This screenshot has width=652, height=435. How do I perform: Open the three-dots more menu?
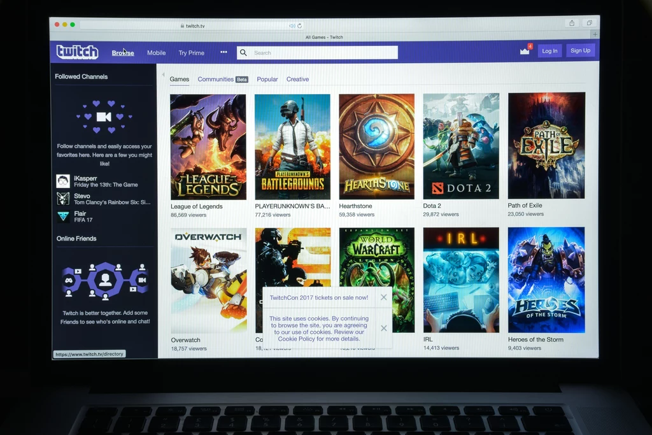[x=223, y=52]
